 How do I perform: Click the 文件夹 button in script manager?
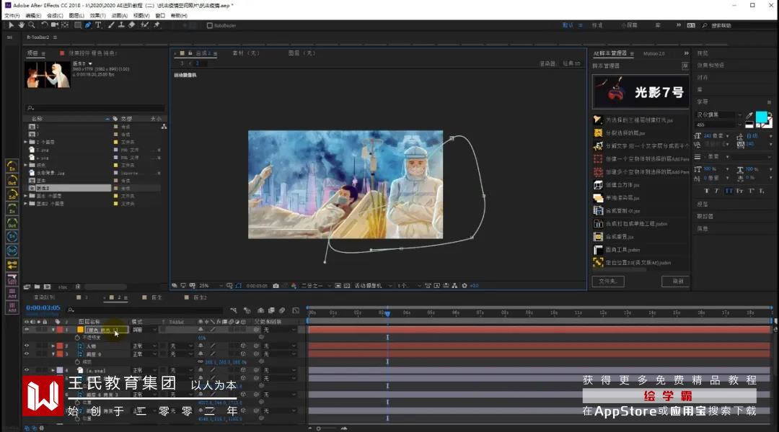click(x=607, y=282)
